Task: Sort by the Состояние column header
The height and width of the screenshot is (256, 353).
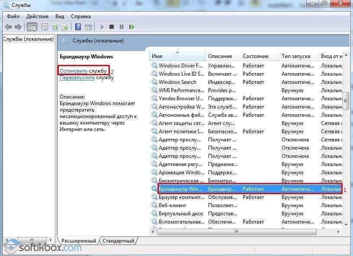Action: click(x=255, y=56)
